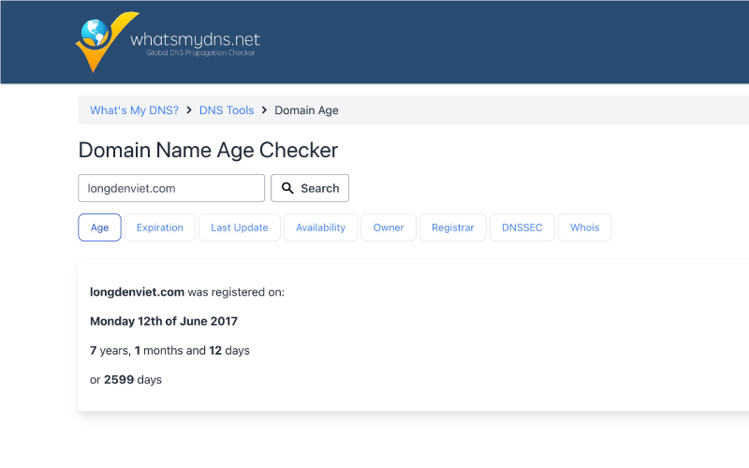Open the Last Update tab

point(239,227)
